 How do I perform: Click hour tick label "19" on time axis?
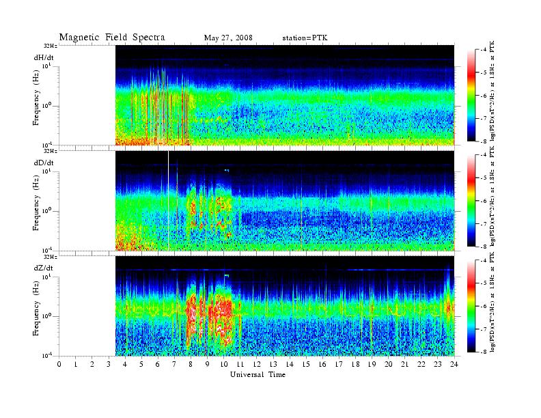tap(372, 364)
